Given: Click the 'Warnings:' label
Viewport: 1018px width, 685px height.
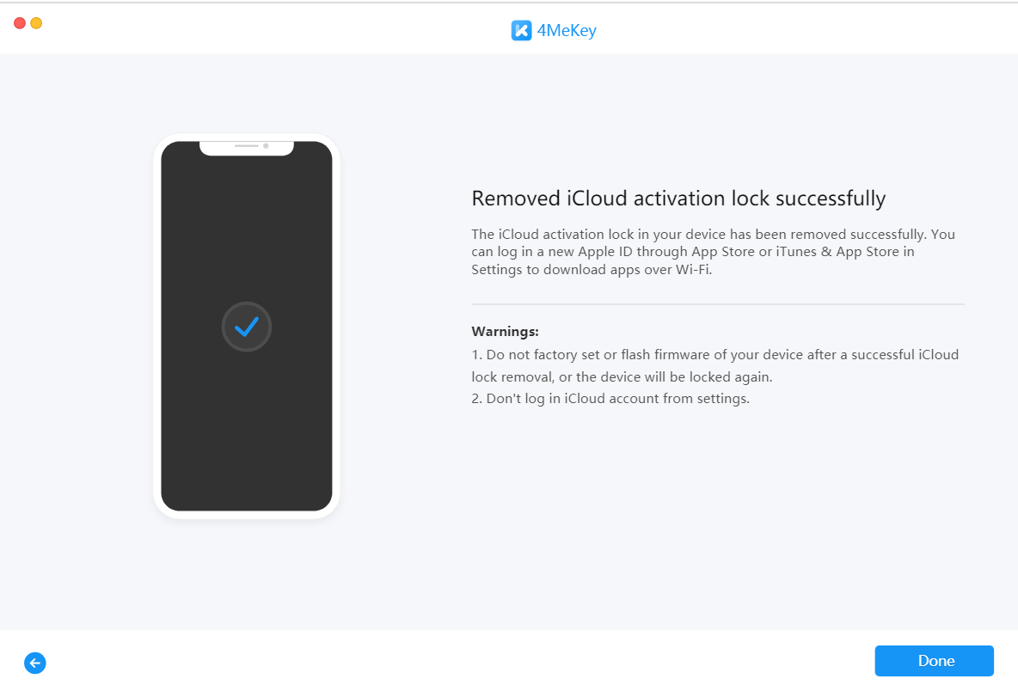Looking at the screenshot, I should coord(505,331).
